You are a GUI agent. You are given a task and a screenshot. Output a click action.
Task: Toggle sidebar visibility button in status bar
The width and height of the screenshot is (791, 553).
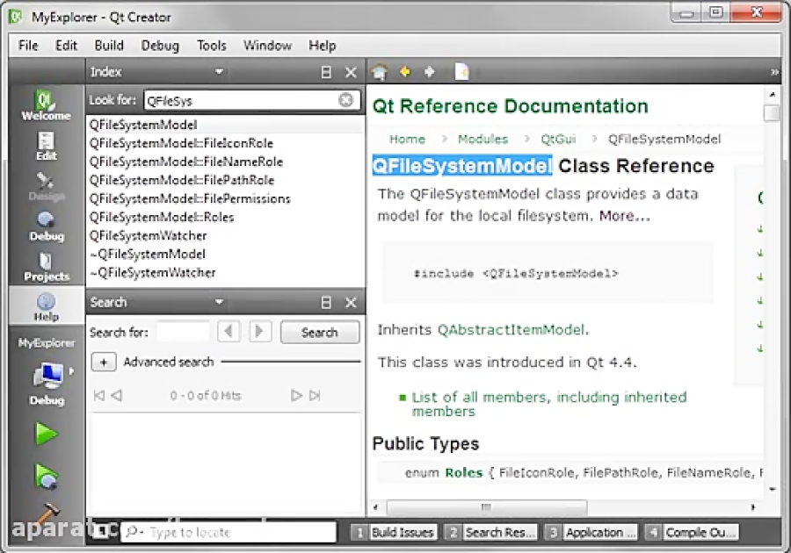coord(103,532)
